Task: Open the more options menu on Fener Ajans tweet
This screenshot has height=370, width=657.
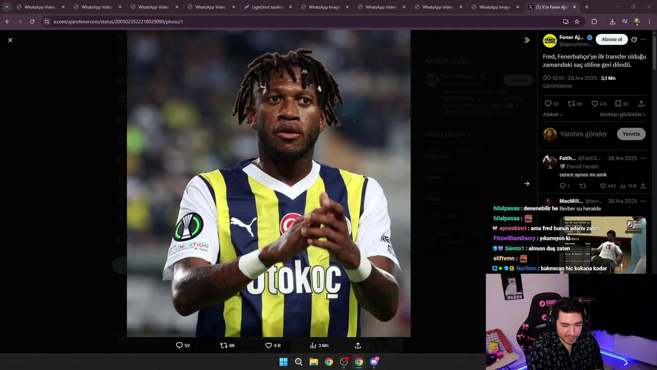Action: [x=643, y=40]
